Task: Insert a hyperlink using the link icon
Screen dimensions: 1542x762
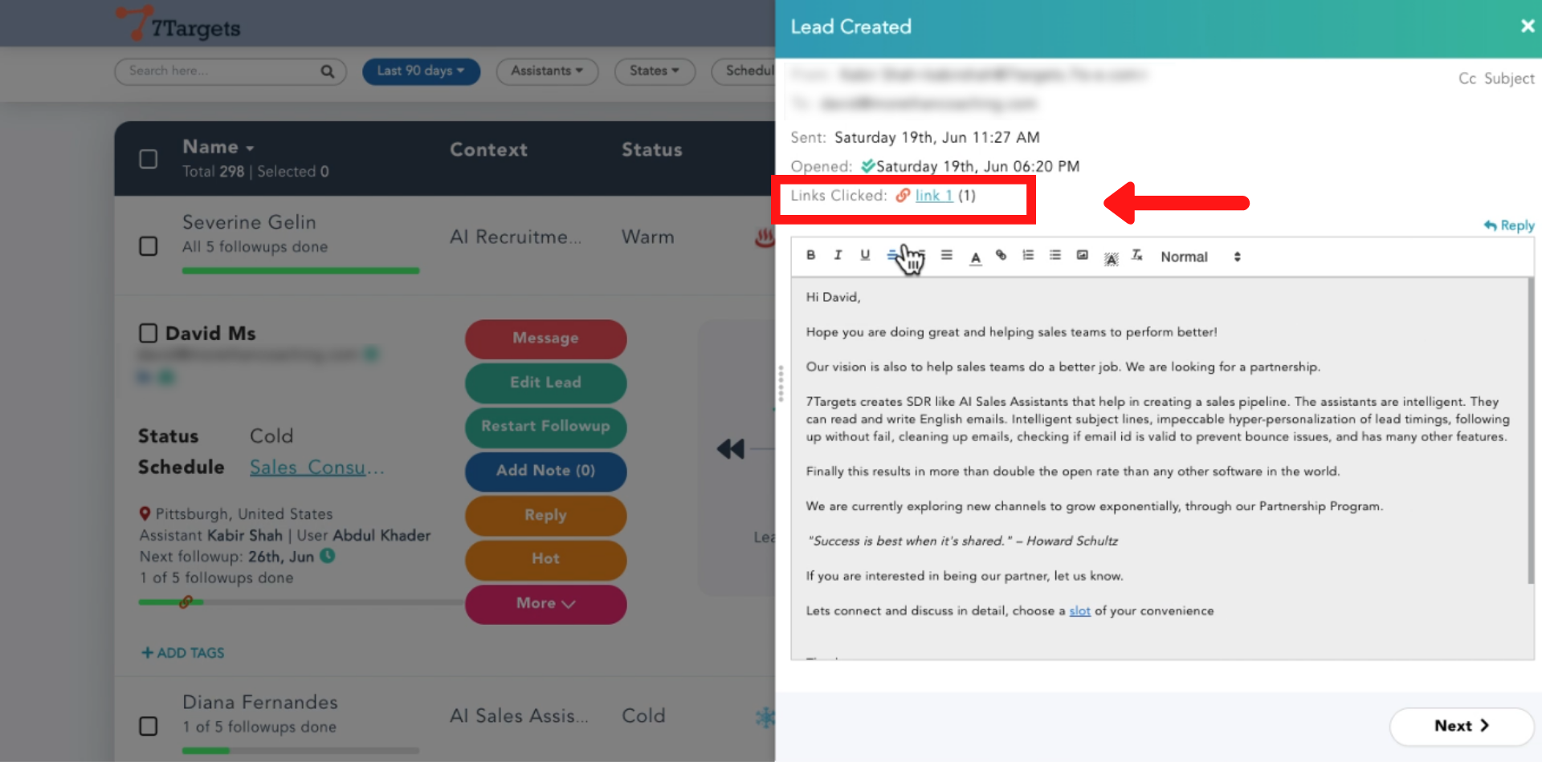Action: (1001, 255)
